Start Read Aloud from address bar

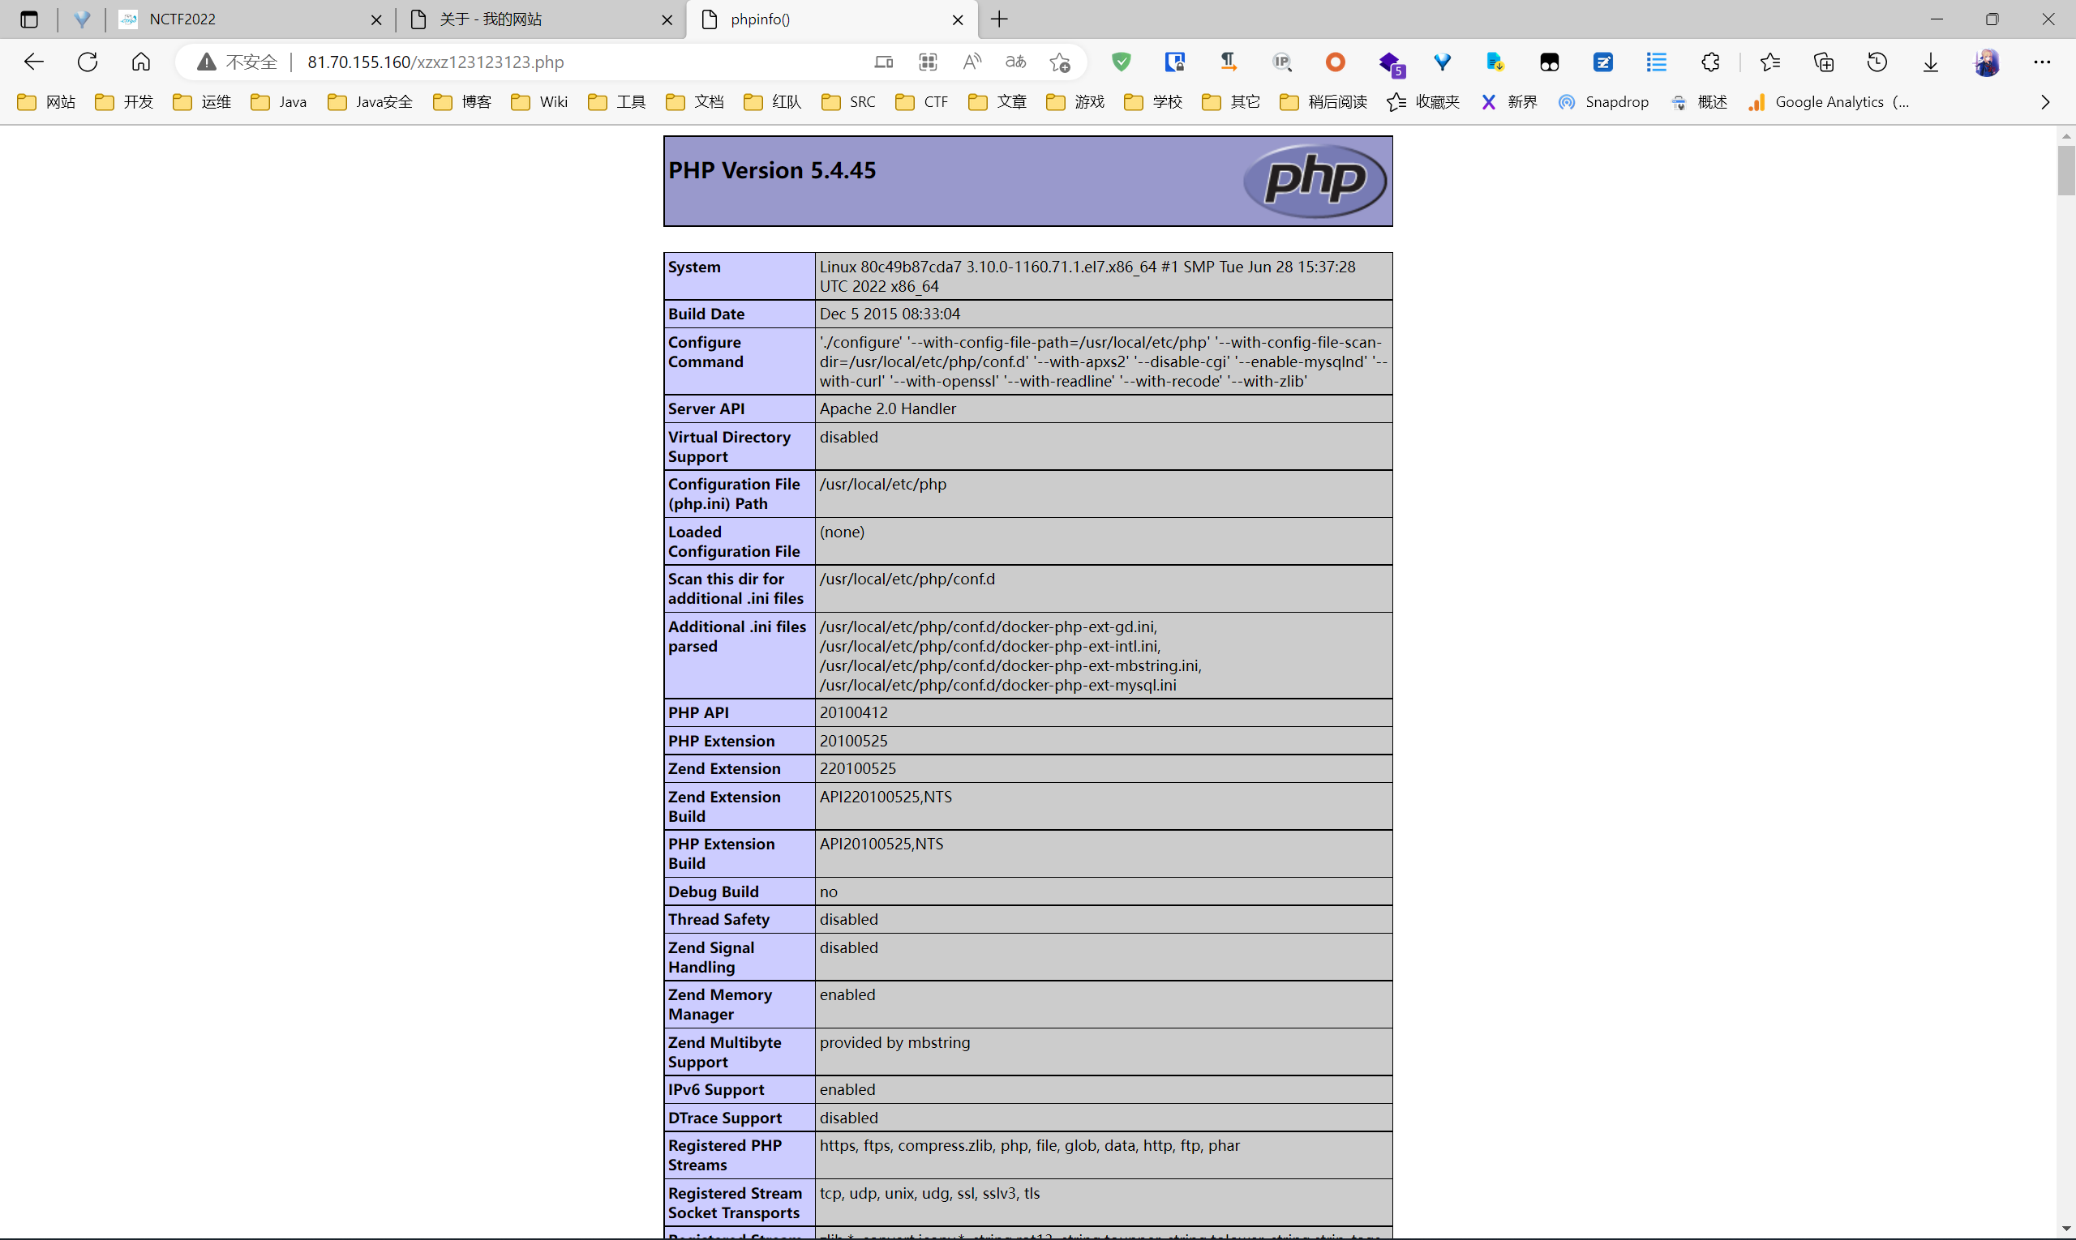pyautogui.click(x=972, y=62)
